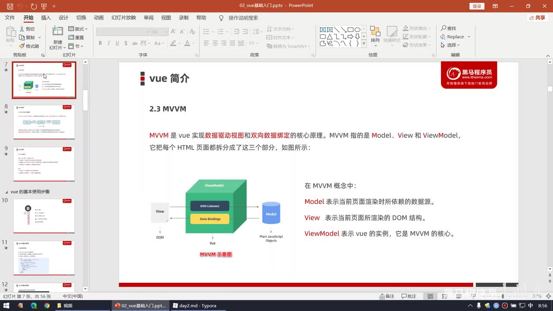553x311 pixels.
Task: Toggle Strikethrough formatting
Action: 135,43
